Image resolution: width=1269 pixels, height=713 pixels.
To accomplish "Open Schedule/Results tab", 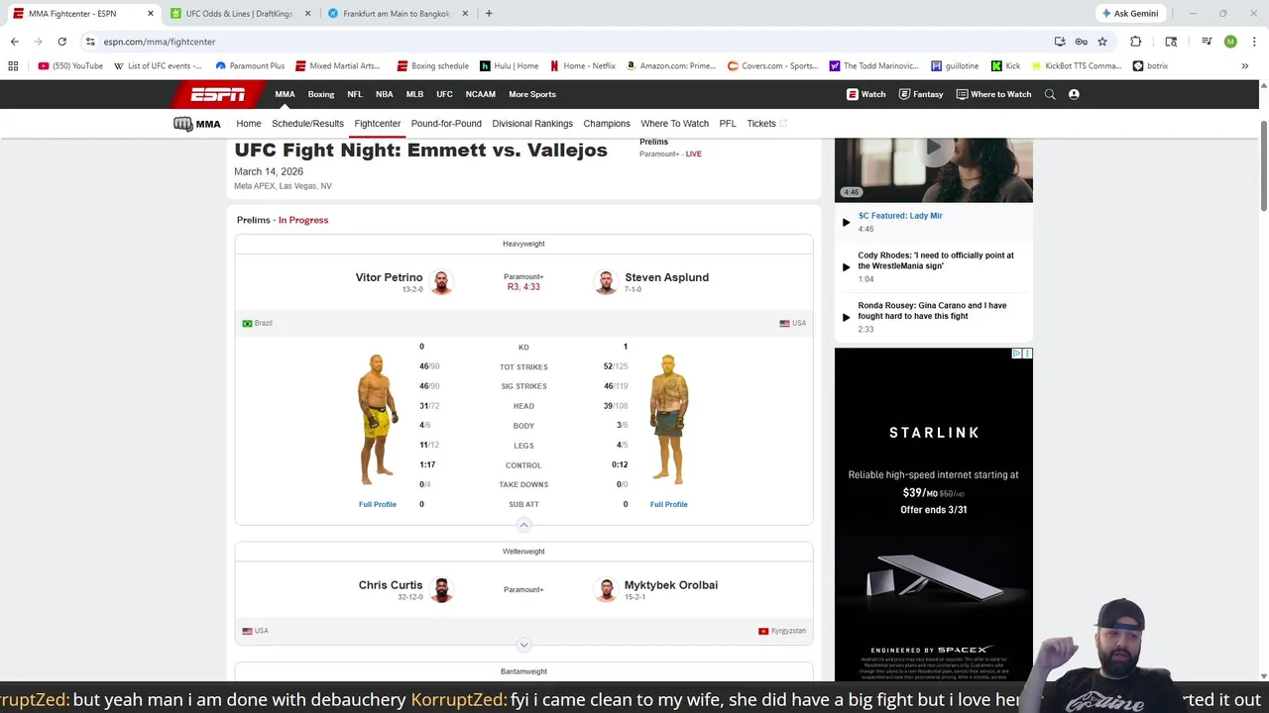I will (307, 124).
